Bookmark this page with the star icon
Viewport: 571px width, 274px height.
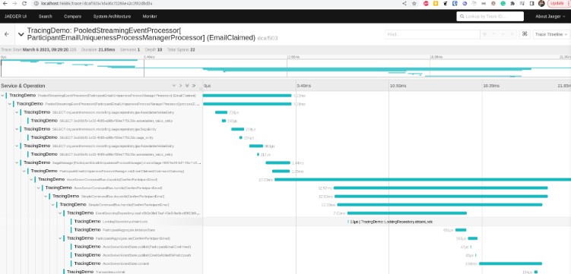(x=414, y=3)
